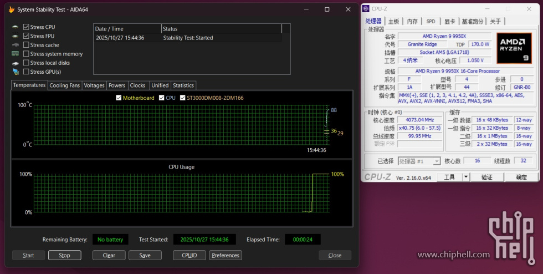Screen dimensions: 543x274
Task: Open the SPD tab in CPU-Z
Action: 431,21
